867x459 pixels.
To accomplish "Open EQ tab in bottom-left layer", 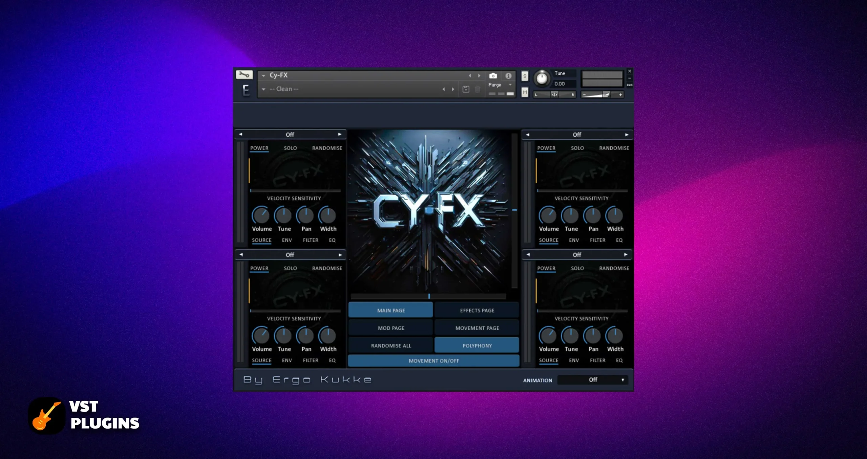I will 332,361.
